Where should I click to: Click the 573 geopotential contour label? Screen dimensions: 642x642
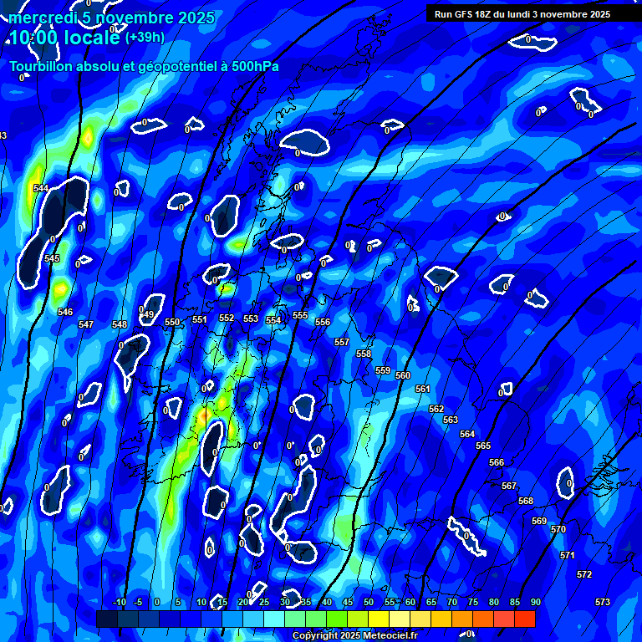pos(603,603)
